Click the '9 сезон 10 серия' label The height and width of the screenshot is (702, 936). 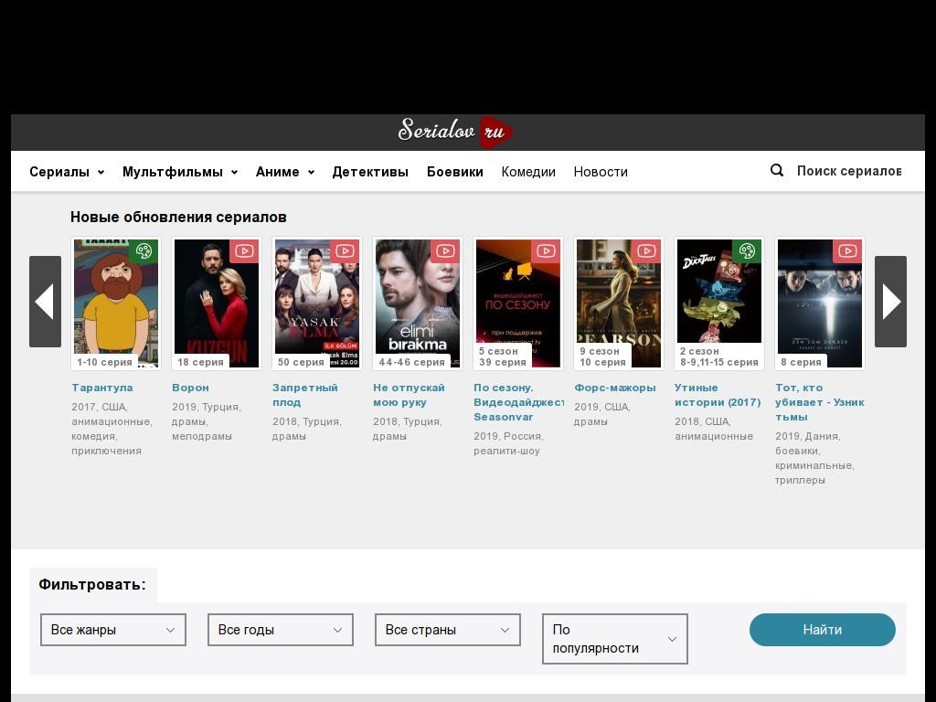pyautogui.click(x=603, y=356)
